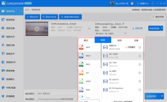Select AVI format in the list
The image size is (167, 102).
click(89, 73)
